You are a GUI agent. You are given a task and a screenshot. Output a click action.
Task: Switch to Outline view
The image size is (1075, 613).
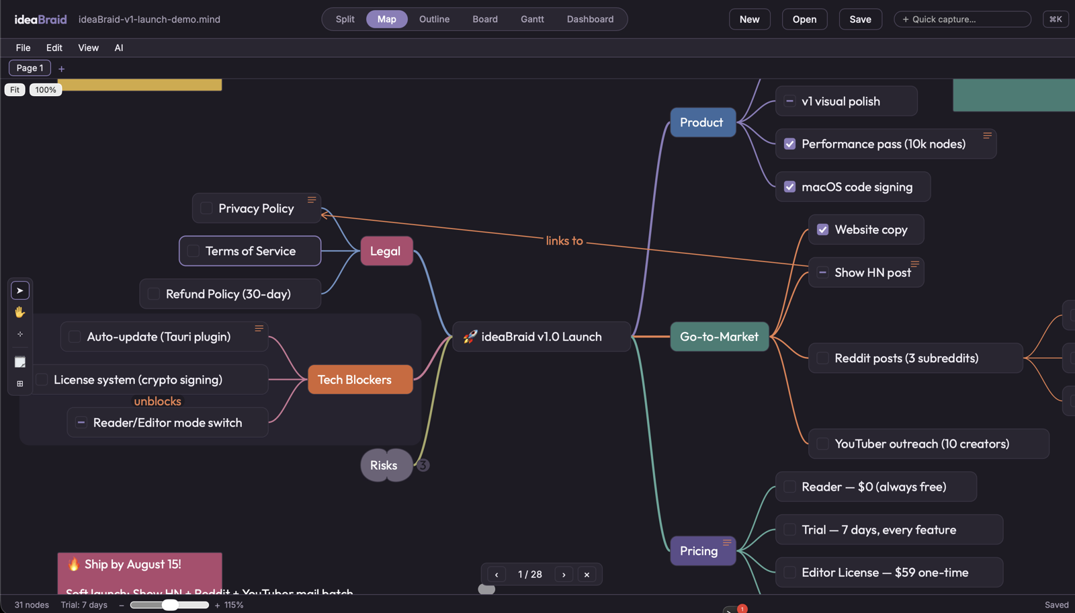click(x=434, y=19)
